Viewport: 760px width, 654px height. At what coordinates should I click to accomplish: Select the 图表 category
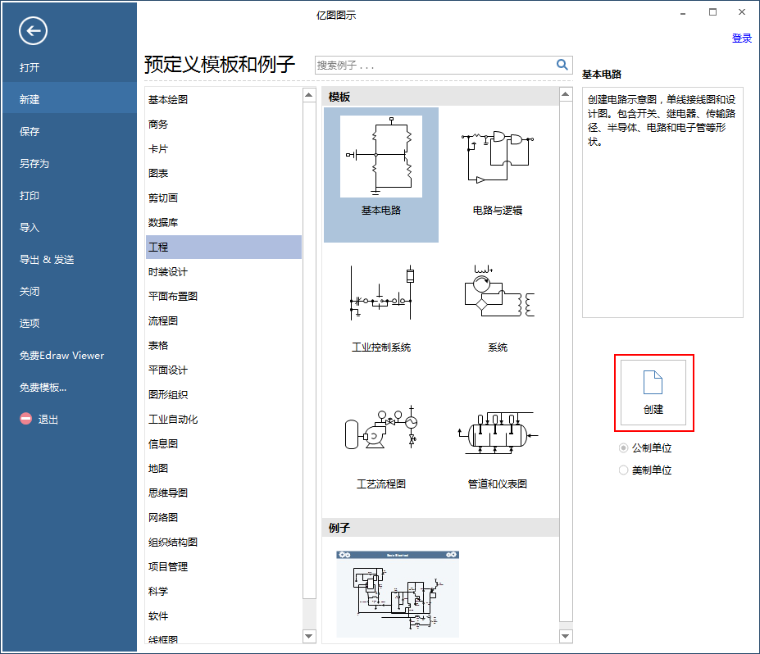tap(224, 173)
